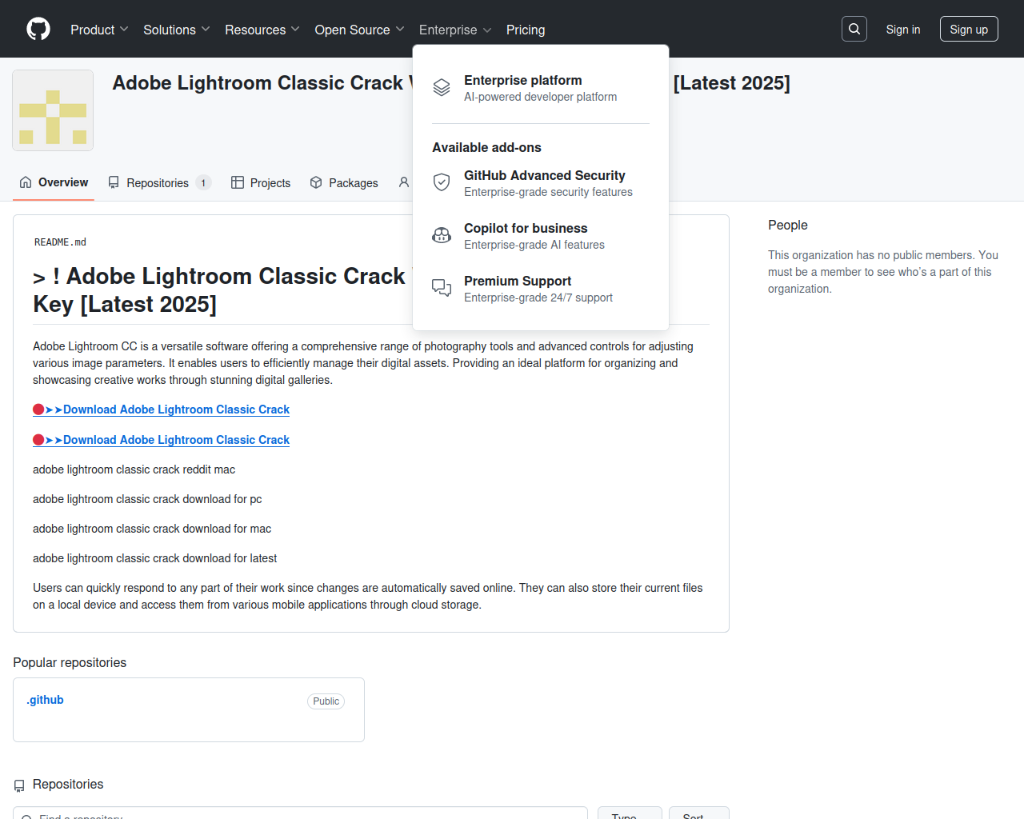Click first Download Adobe Lightroom Classic Crack link
Screen dimensions: 1024x819
coord(161,409)
